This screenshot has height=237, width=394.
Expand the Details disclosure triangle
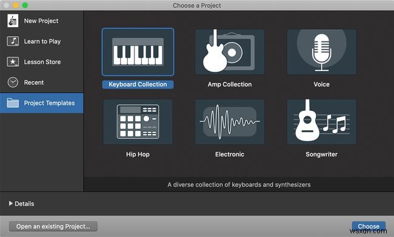pos(10,203)
